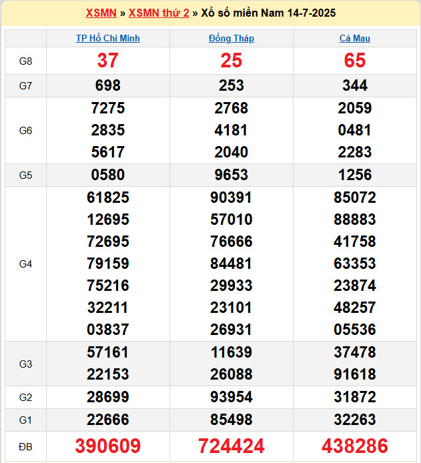Screen dimensions: 421x463
Task: Select the G8 result 25
Action: click(x=231, y=61)
